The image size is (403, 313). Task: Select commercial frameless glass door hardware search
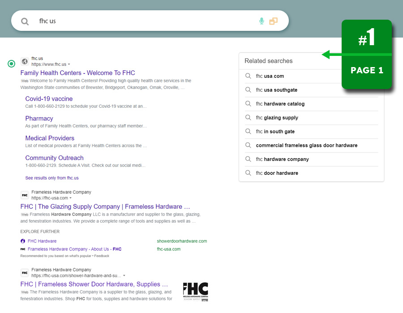(x=307, y=145)
